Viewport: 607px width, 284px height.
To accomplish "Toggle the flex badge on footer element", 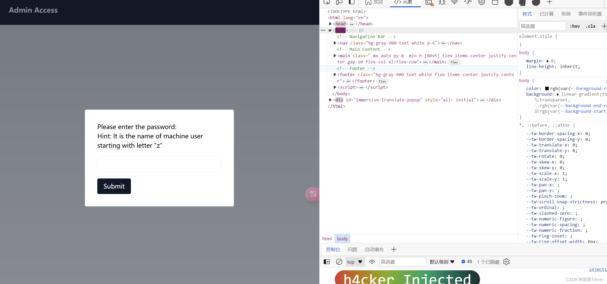I will click(382, 81).
